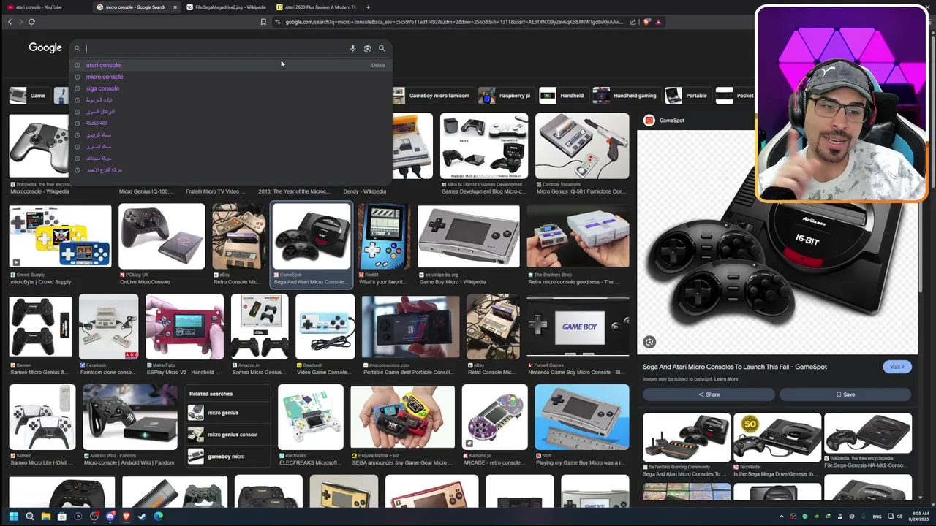Click the blue Visit button in the preview panel
The image size is (936, 526).
(897, 367)
